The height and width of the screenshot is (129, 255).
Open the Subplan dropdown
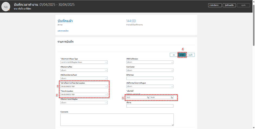[x=84, y=103]
